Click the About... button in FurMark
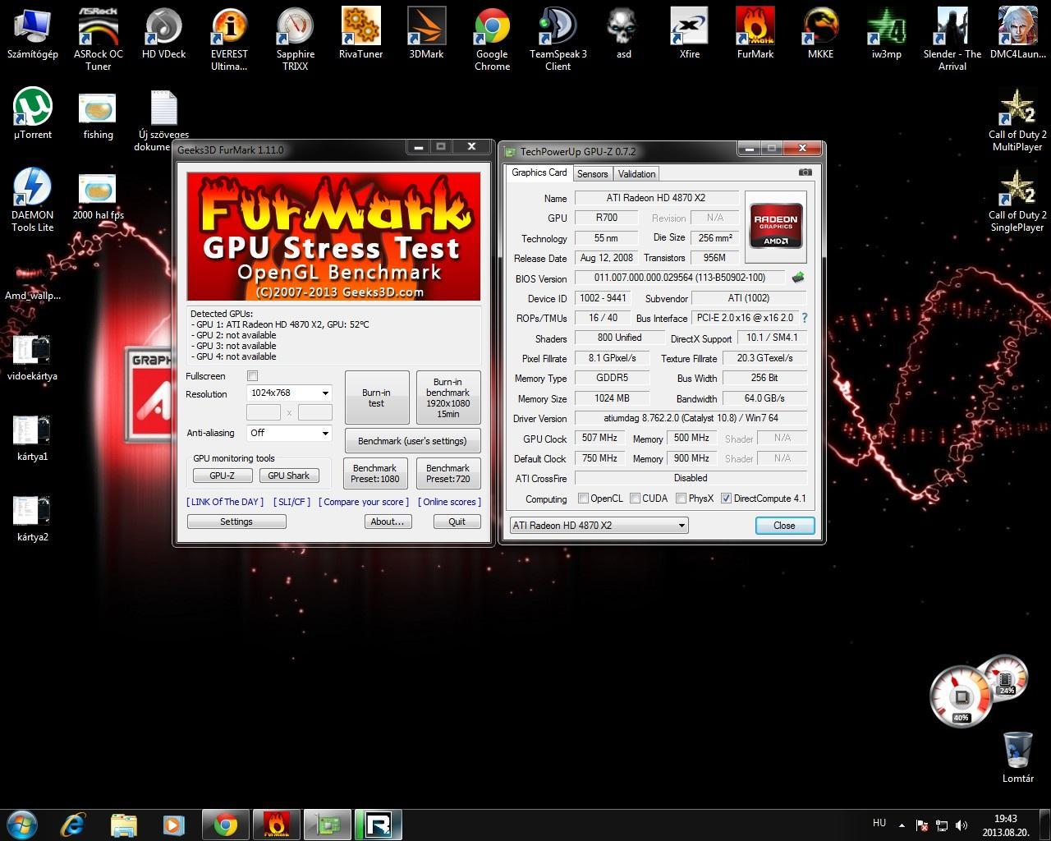The height and width of the screenshot is (841, 1051). click(387, 522)
